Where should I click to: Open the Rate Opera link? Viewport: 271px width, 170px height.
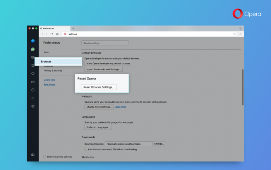50,84
